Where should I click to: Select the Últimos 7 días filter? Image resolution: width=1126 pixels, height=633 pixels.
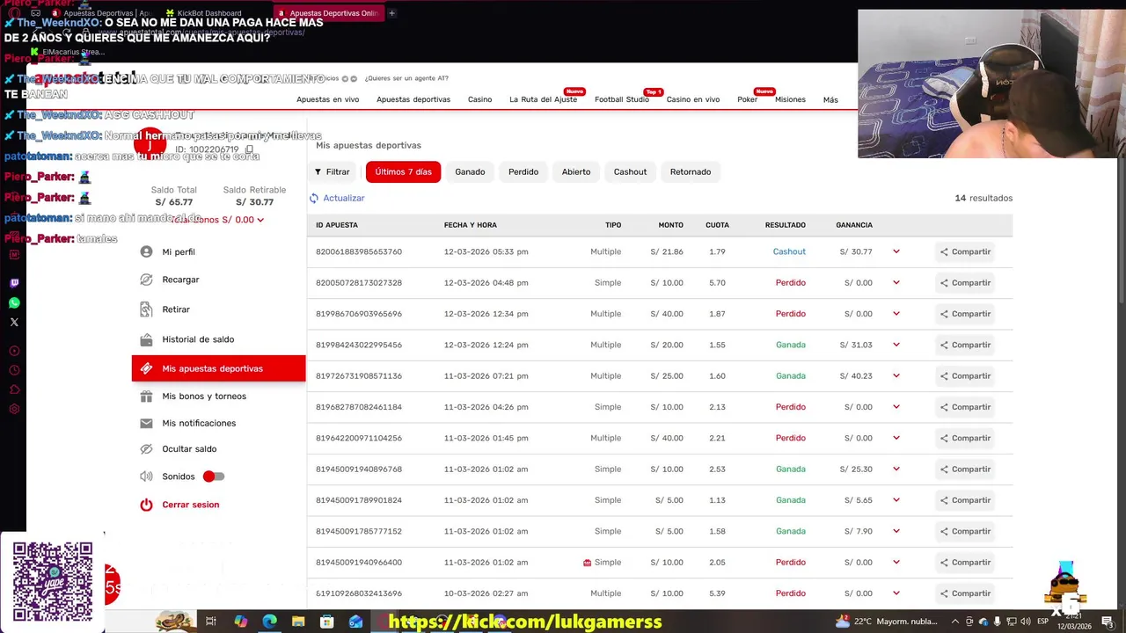tap(403, 171)
